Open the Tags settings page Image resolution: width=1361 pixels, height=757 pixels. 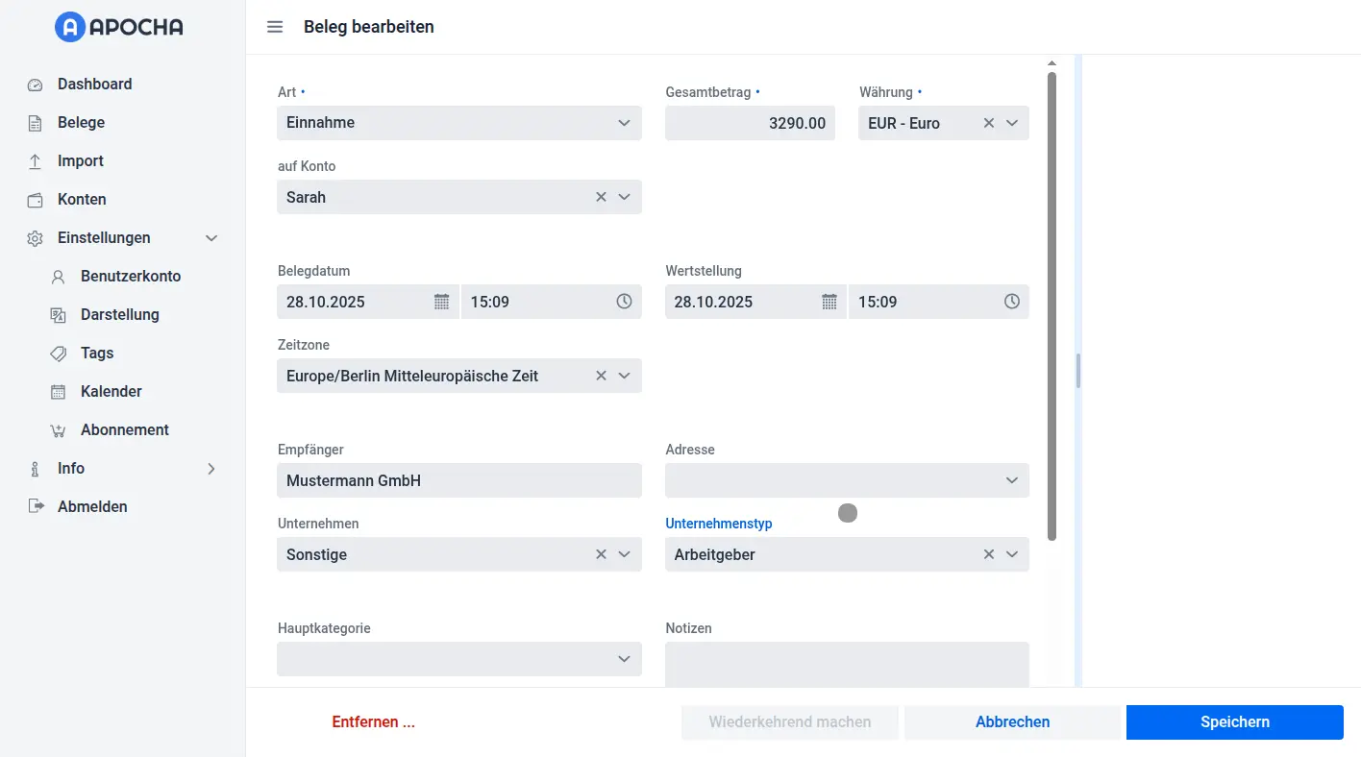point(97,354)
